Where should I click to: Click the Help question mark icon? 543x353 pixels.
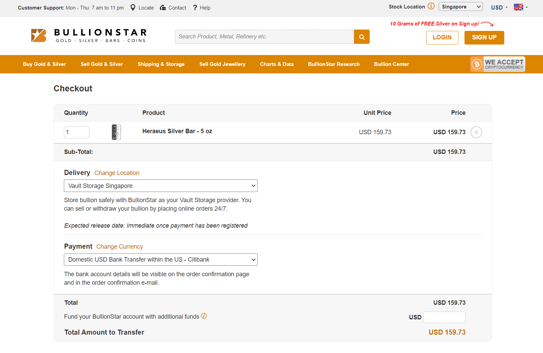[x=195, y=7]
